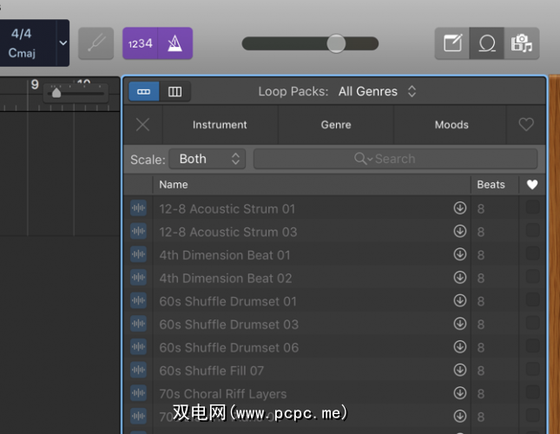Open the Media Browser
Viewport: 560px width, 434px height.
click(522, 43)
